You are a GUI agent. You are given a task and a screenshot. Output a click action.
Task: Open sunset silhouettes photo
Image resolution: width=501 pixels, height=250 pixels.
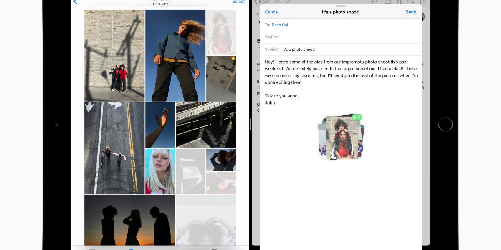coord(130,220)
